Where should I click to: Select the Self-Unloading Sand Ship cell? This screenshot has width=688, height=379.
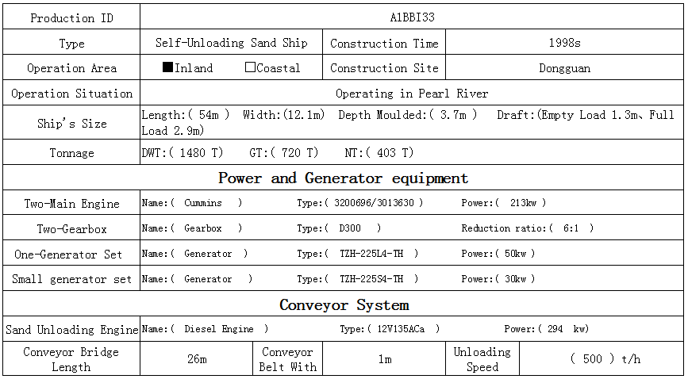click(231, 43)
